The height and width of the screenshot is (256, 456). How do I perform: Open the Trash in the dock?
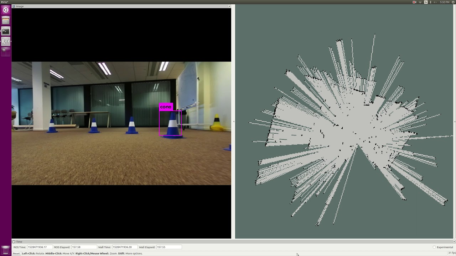coord(5,250)
